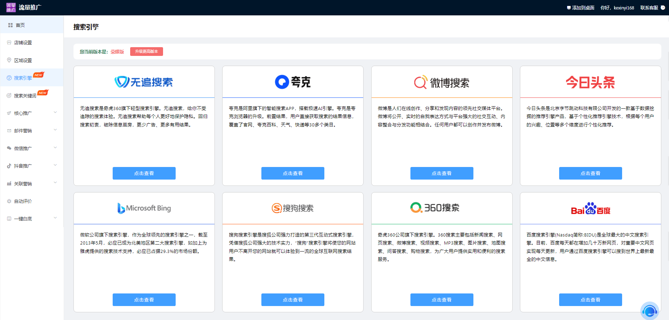Screen dimensions: 669x320
Task: Expand the 抖音推广 submenu arrow
Action: 55,165
